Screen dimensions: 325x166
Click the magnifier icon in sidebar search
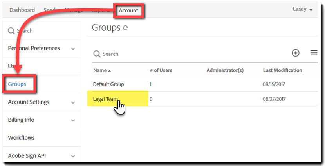[11, 31]
